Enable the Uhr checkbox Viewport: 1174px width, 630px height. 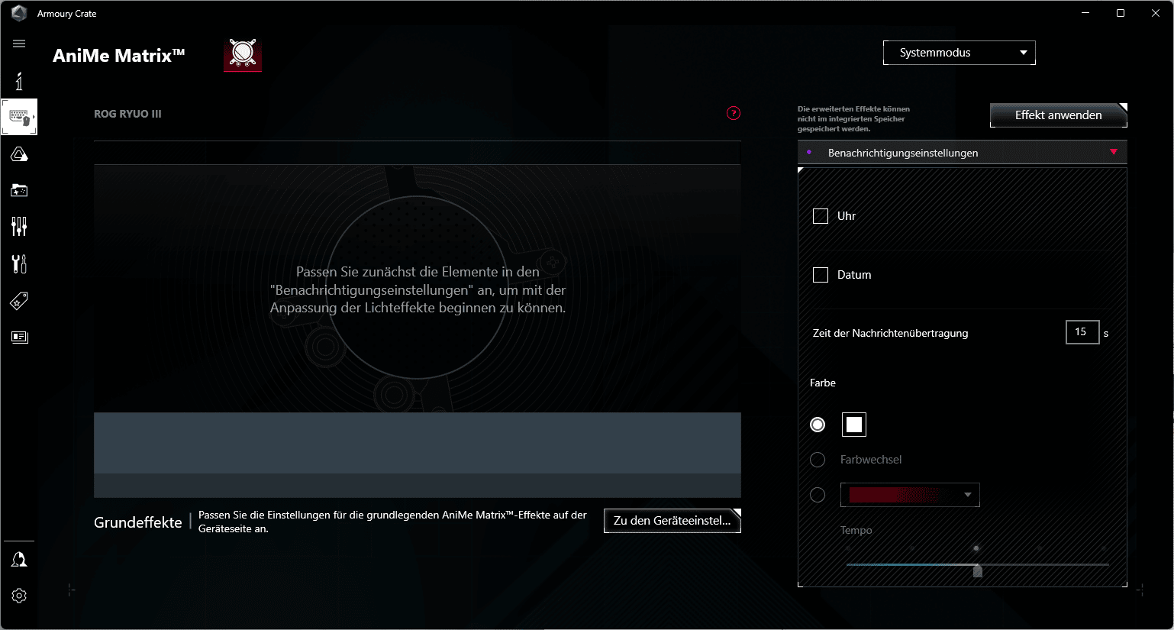(x=821, y=216)
